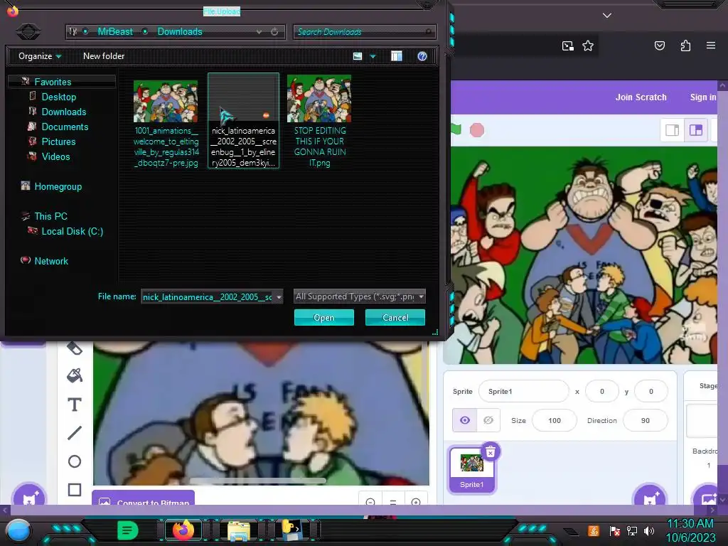Bookmark page with Firefox star icon

588,45
